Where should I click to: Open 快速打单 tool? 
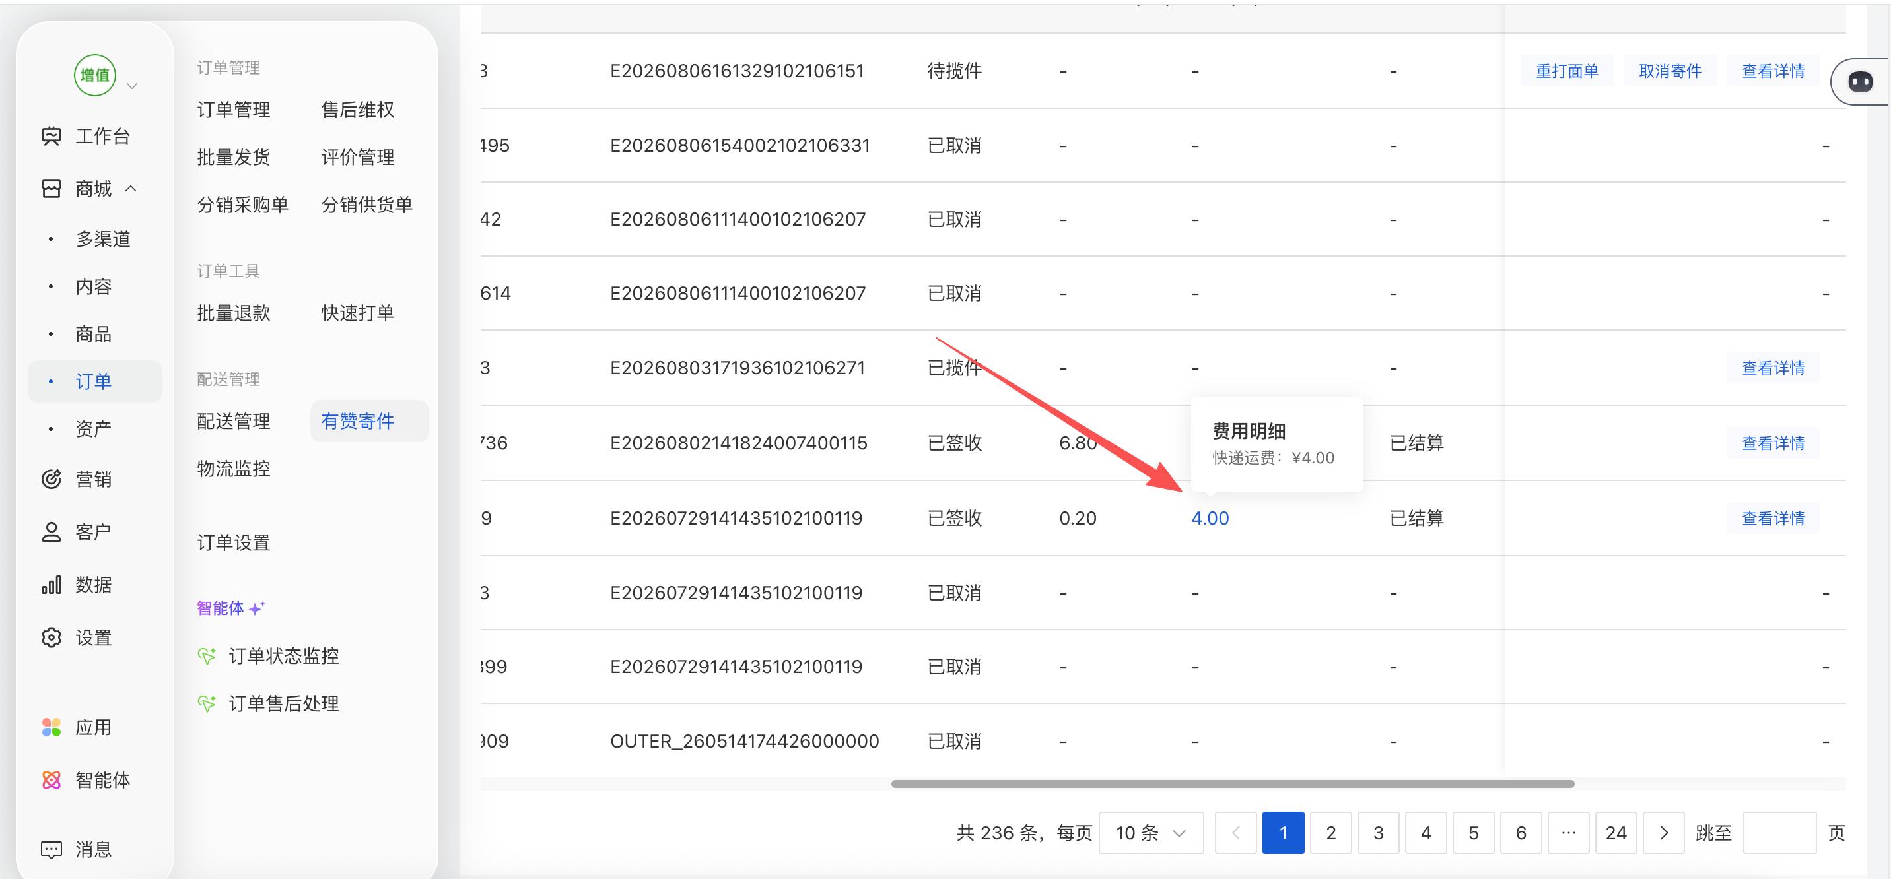tap(357, 313)
